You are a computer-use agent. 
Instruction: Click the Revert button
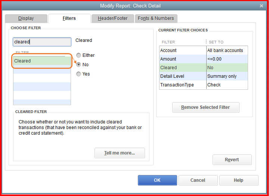(232, 160)
